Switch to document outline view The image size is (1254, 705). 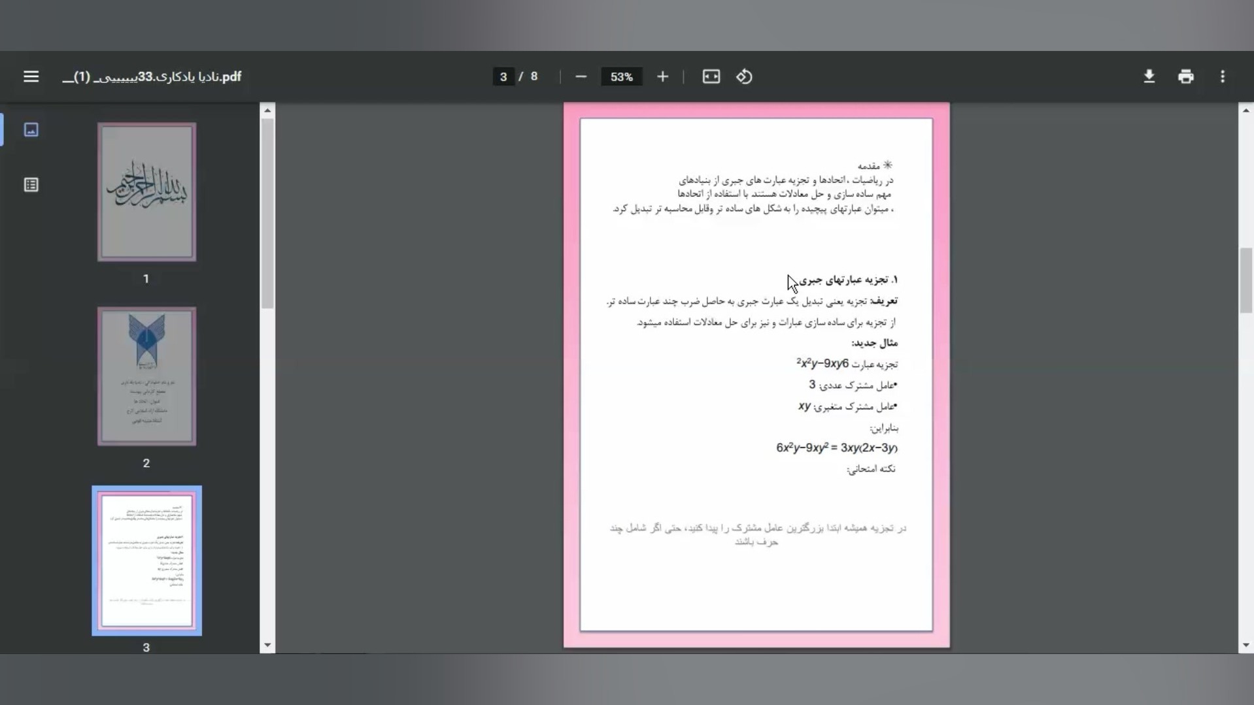coord(31,185)
